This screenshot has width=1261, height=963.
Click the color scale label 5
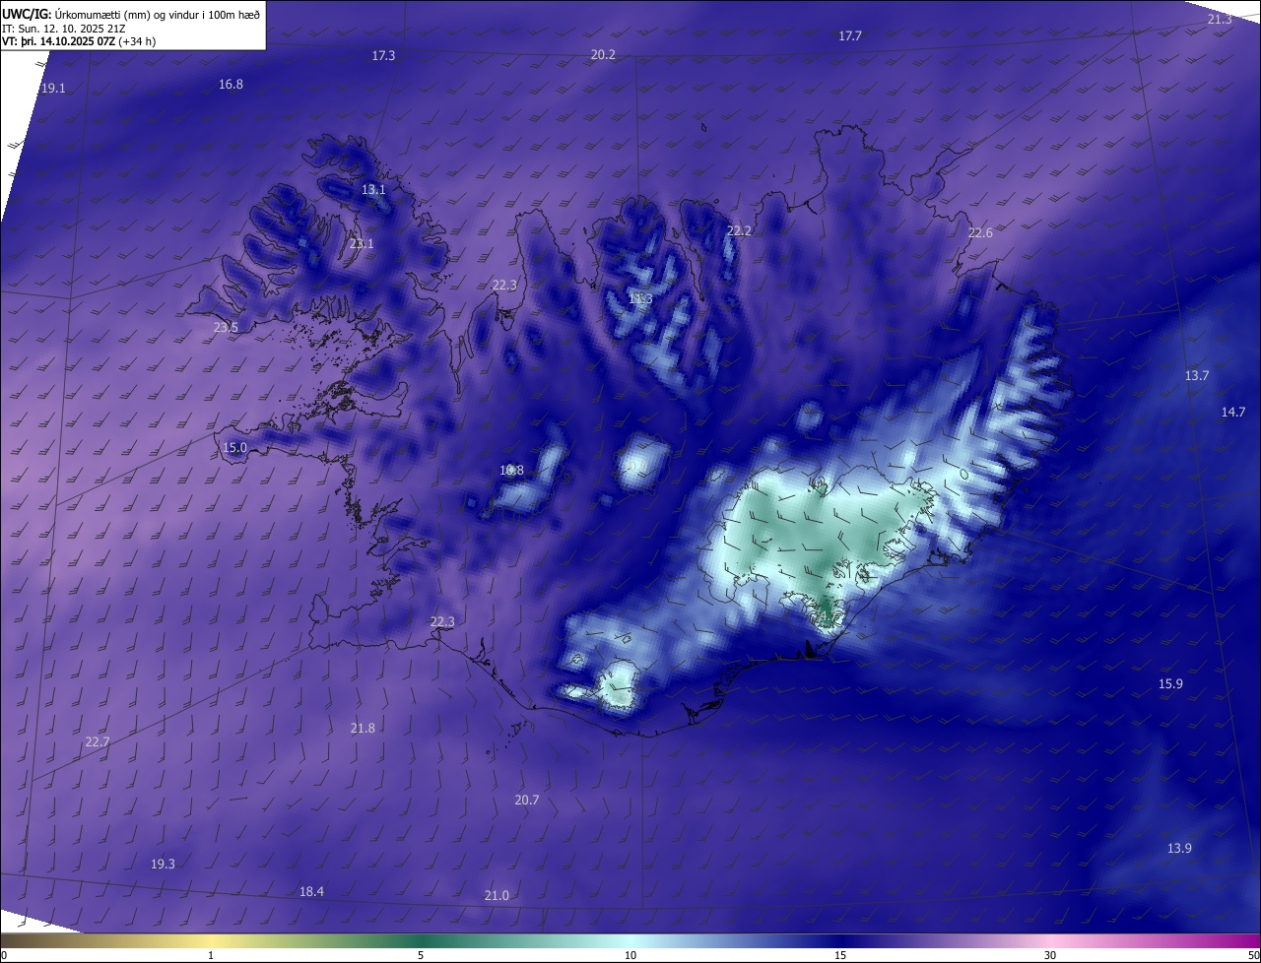(x=421, y=955)
